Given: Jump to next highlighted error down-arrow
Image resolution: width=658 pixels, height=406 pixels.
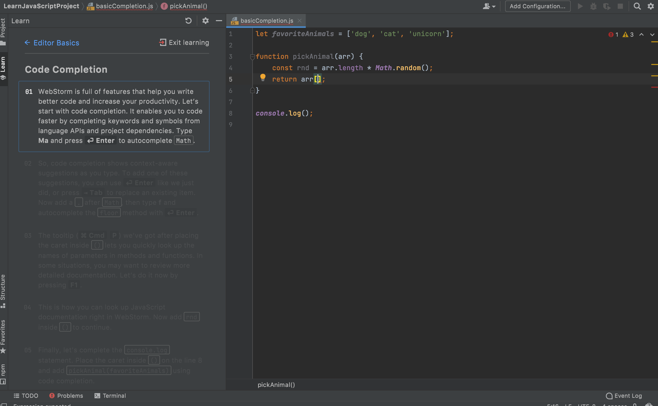Looking at the screenshot, I should click(652, 35).
